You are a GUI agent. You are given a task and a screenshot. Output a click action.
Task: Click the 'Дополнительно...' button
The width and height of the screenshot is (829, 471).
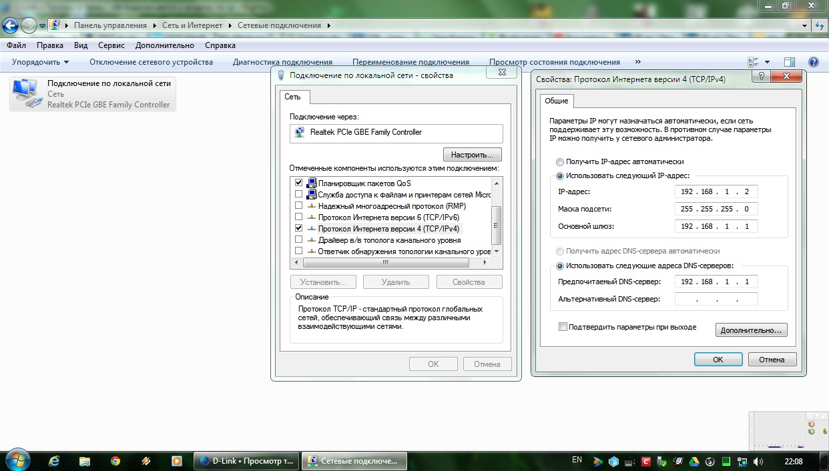click(x=751, y=330)
